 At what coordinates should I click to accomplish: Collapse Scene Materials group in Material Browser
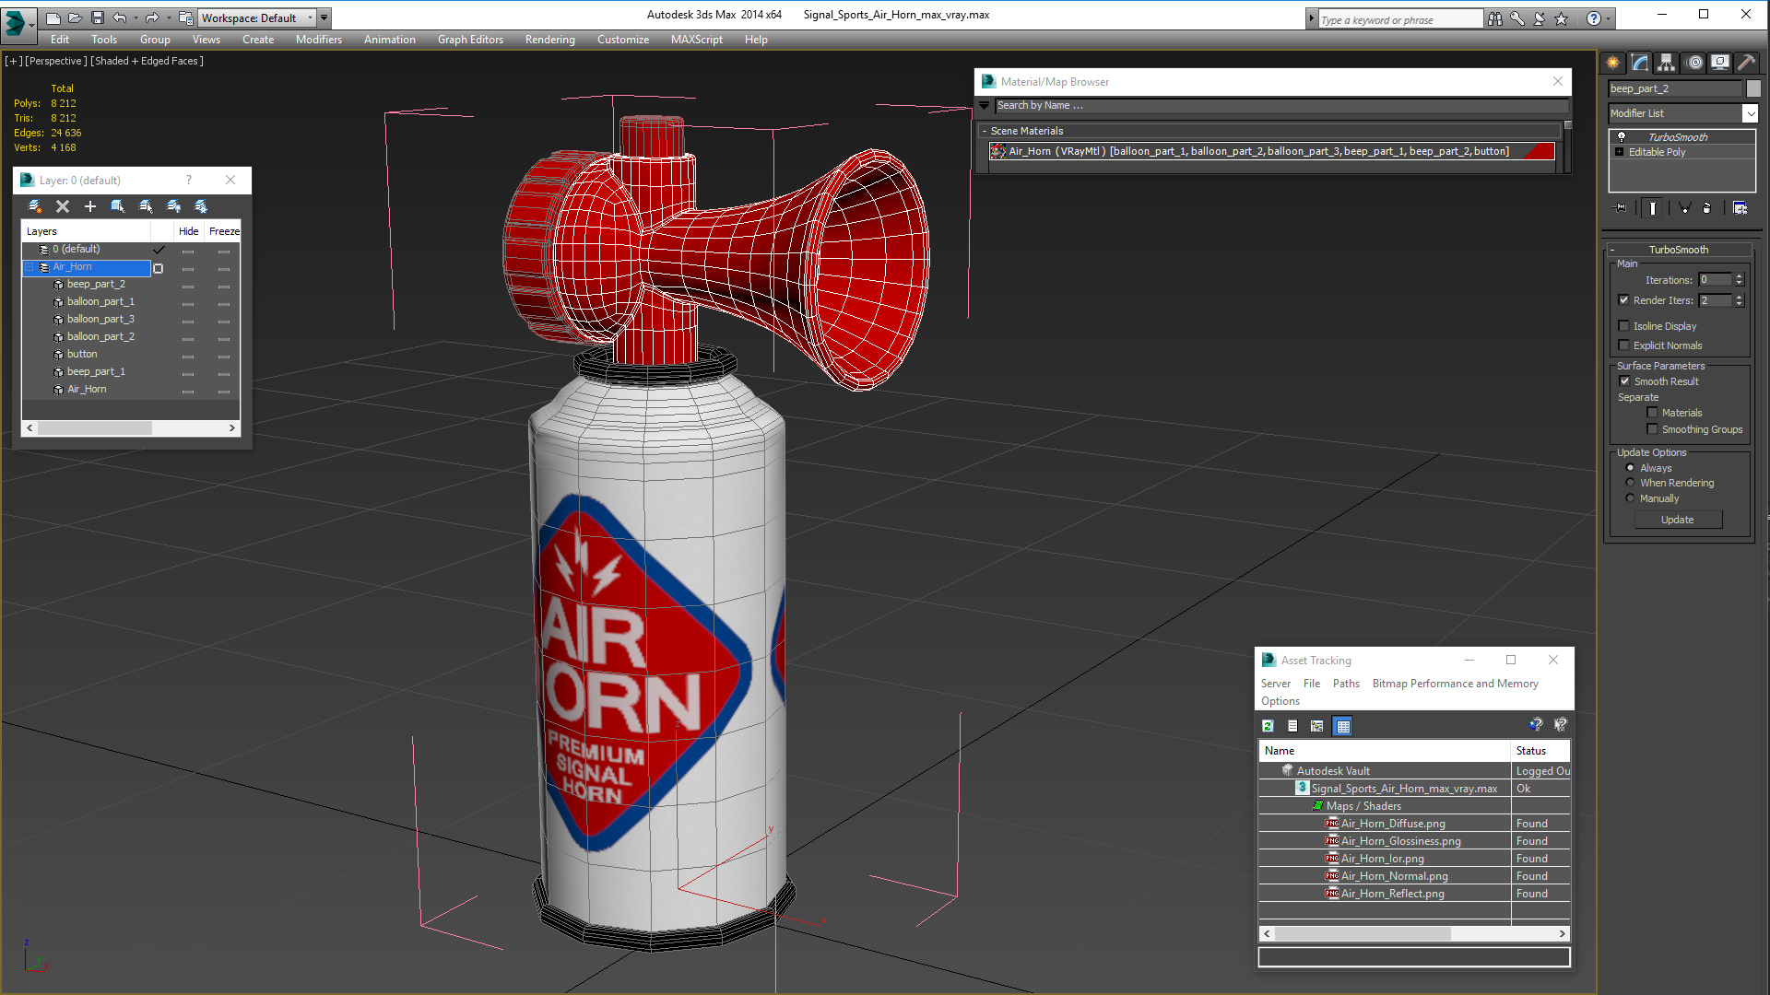coord(985,131)
